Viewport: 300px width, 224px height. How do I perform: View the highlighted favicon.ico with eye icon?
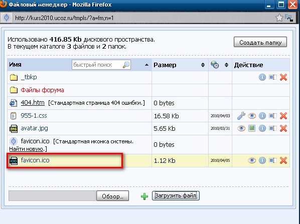(x=252, y=160)
